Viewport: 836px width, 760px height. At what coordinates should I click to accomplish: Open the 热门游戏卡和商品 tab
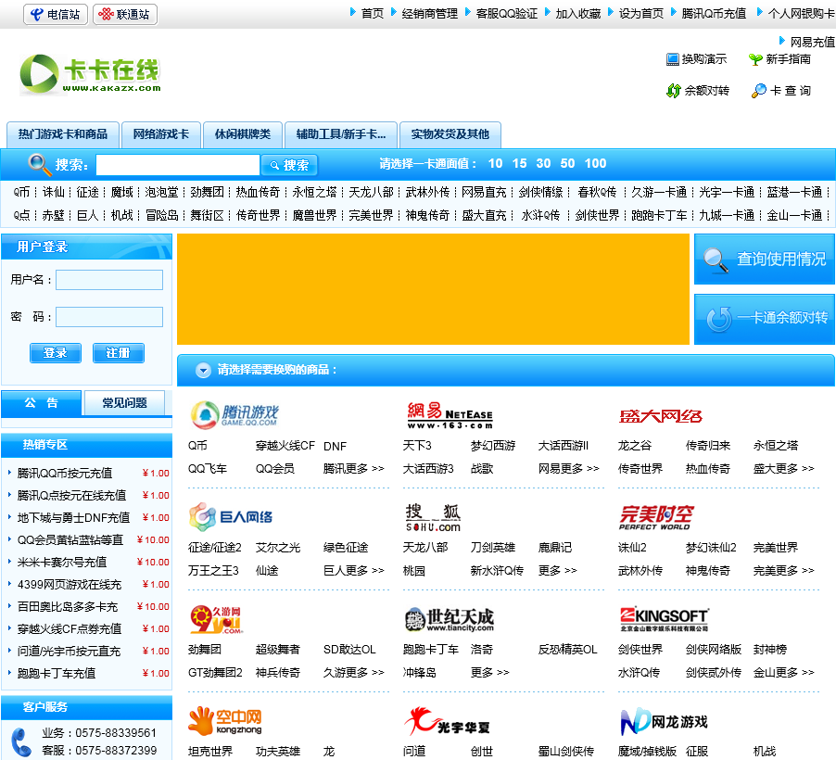63,134
